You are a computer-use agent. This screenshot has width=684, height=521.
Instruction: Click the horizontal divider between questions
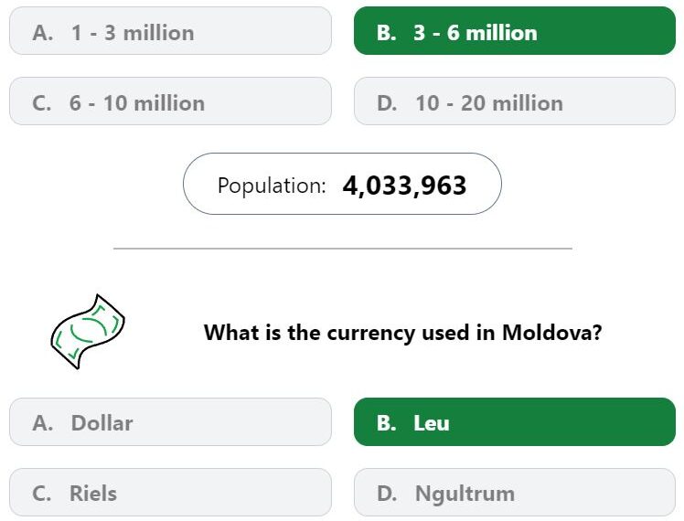[x=342, y=249]
